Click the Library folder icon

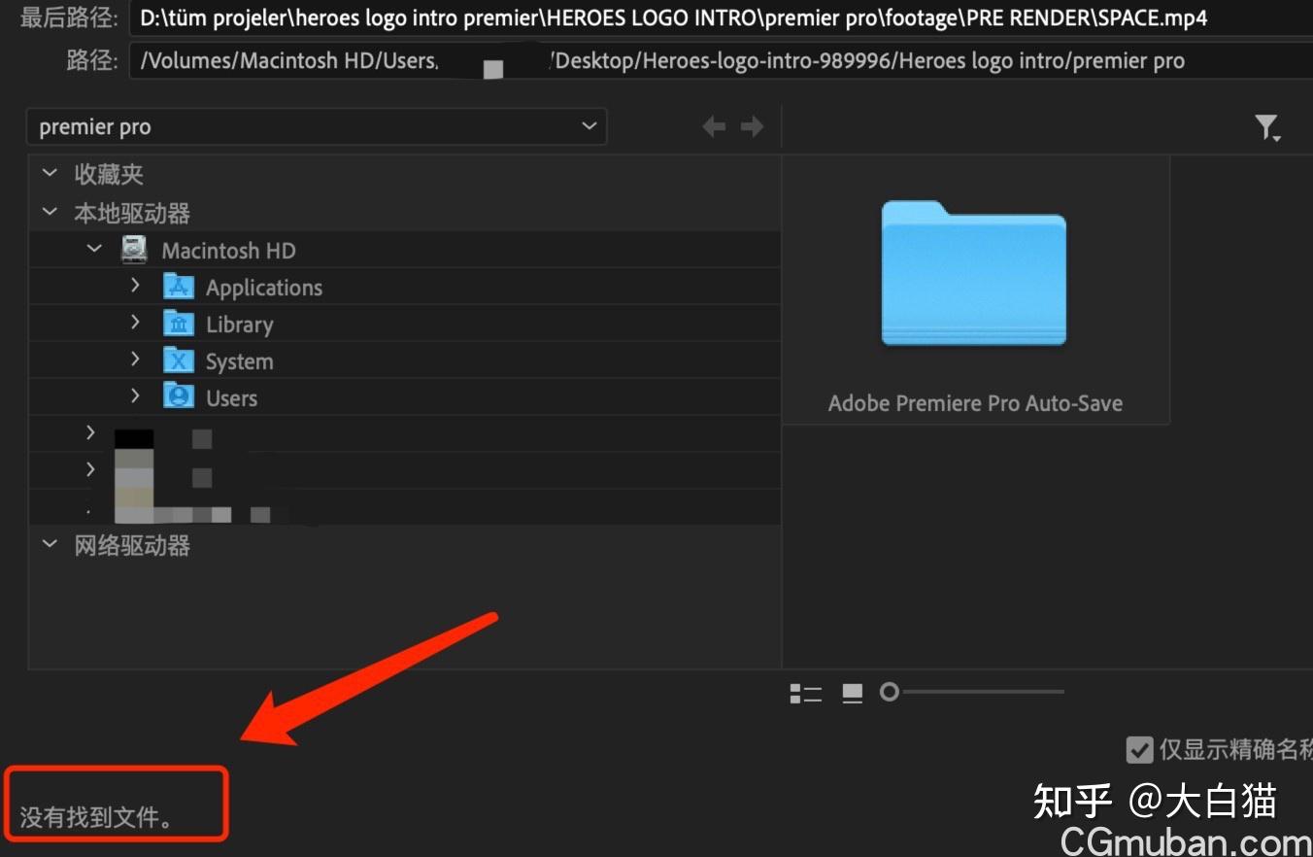179,324
